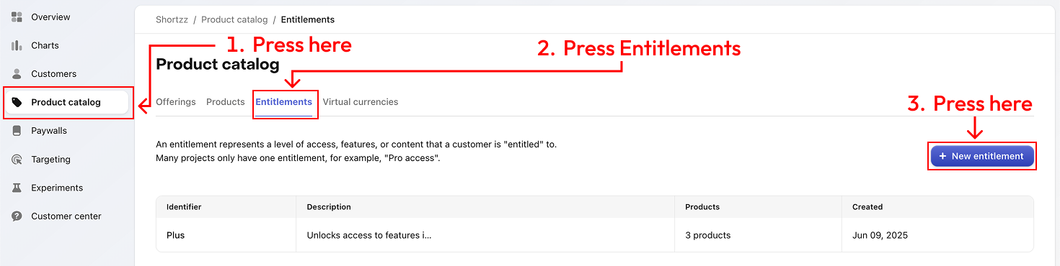The image size is (1060, 266).
Task: Open the Products tab
Action: click(226, 102)
